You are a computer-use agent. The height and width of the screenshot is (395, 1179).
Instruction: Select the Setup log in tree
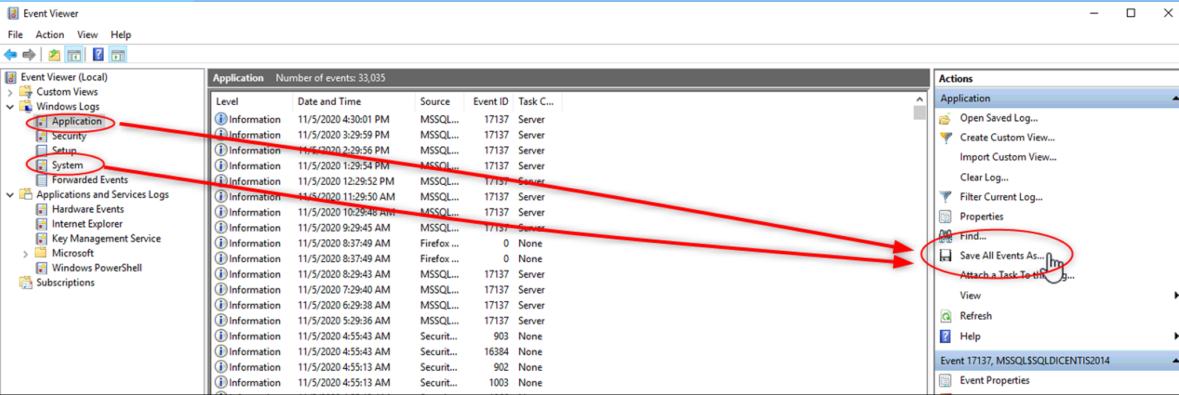[64, 151]
